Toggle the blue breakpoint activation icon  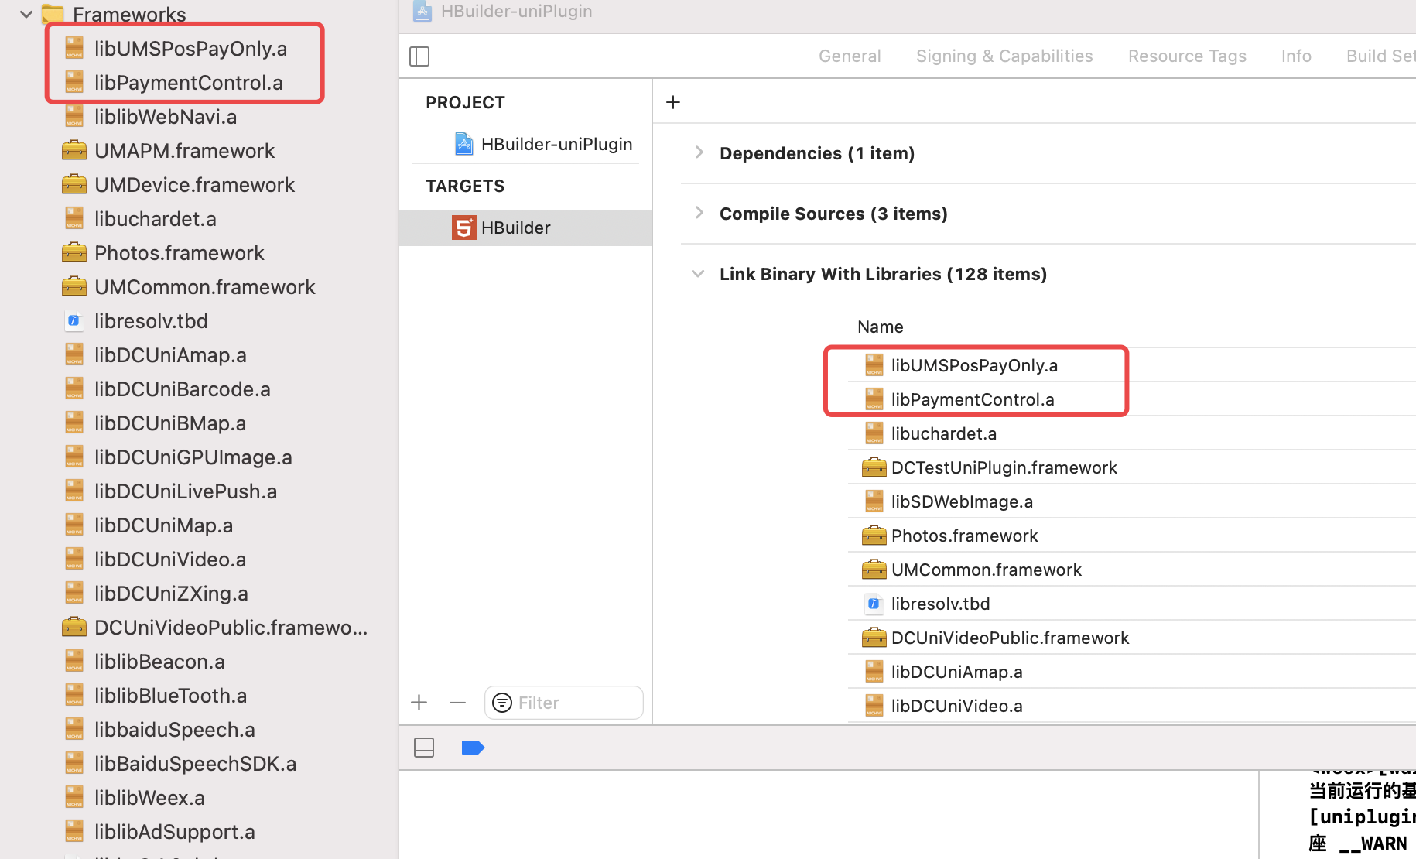[x=473, y=748]
